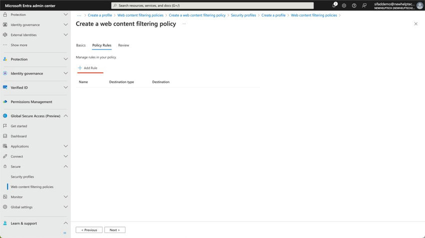
Task: Click the Next button
Action: click(115, 230)
